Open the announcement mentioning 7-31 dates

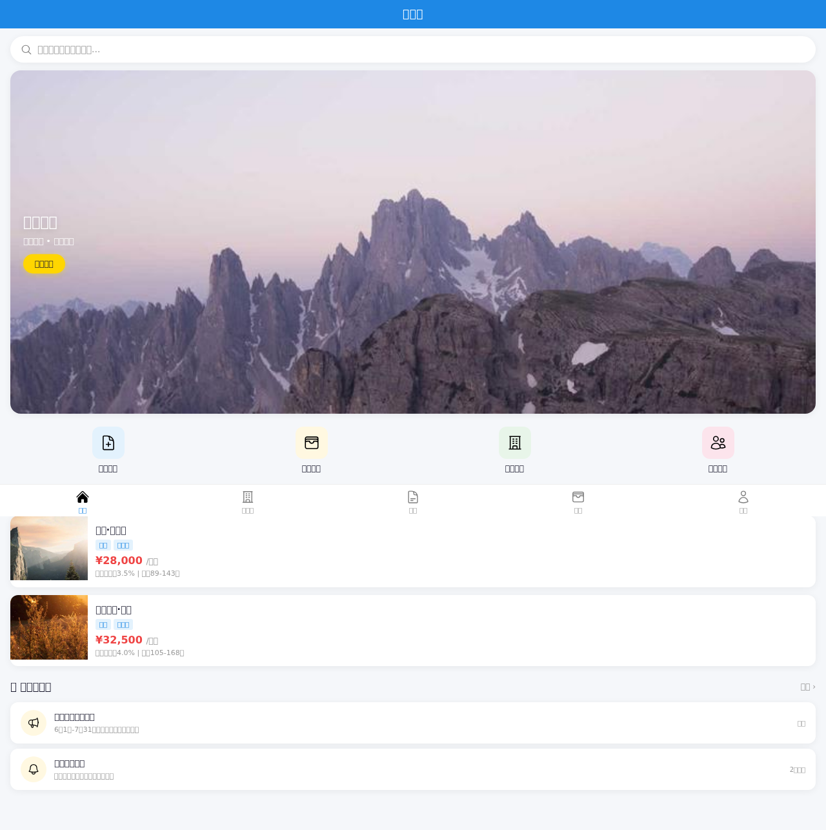(x=413, y=723)
